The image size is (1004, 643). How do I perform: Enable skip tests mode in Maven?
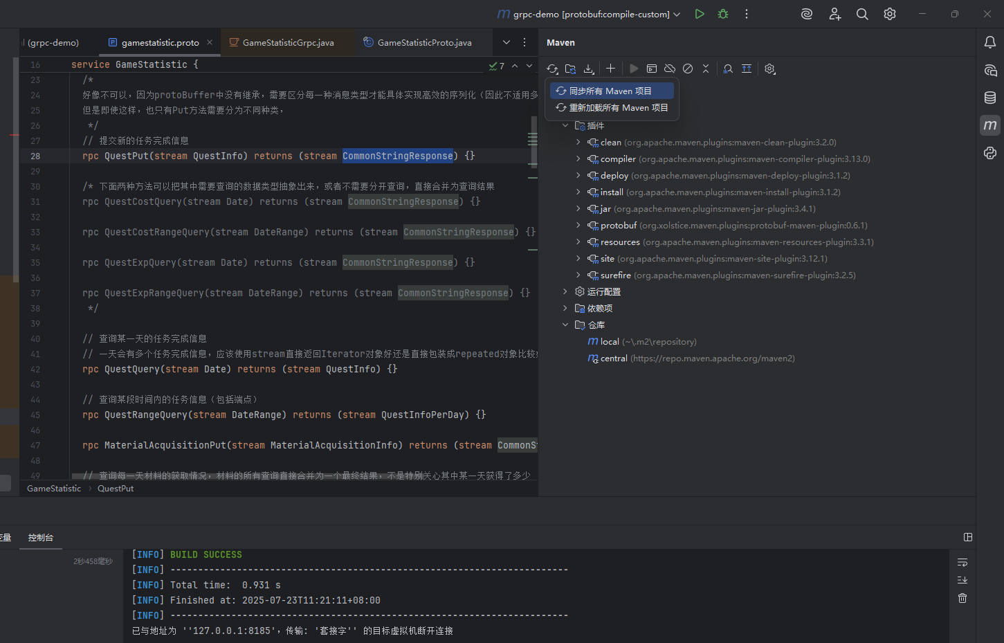click(x=687, y=69)
